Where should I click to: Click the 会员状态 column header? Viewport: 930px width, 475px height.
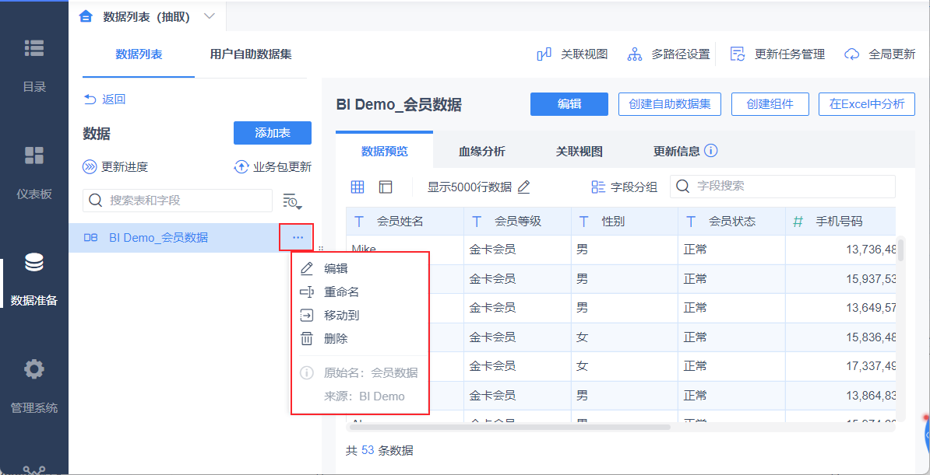point(731,222)
